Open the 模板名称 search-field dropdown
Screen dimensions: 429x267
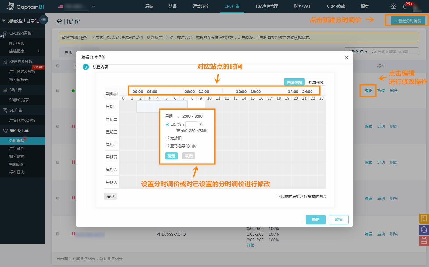click(x=357, y=52)
